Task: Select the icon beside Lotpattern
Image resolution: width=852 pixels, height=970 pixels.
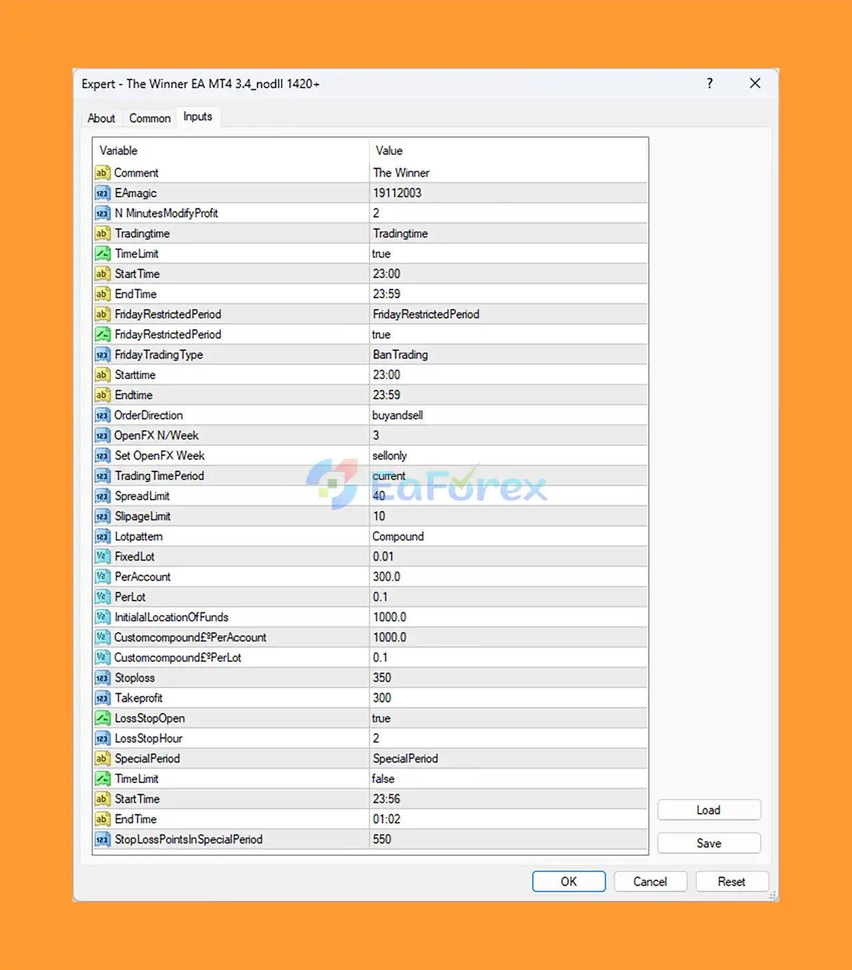Action: [102, 537]
